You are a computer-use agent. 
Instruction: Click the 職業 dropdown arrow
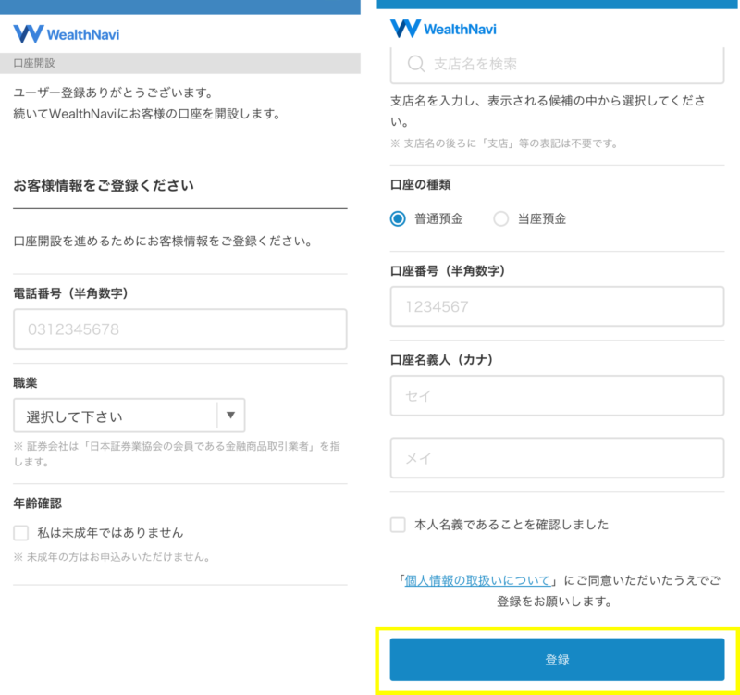(230, 415)
